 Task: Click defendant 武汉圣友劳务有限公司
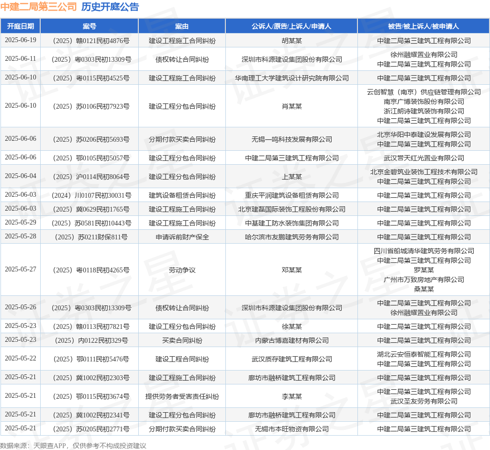pos(424,401)
